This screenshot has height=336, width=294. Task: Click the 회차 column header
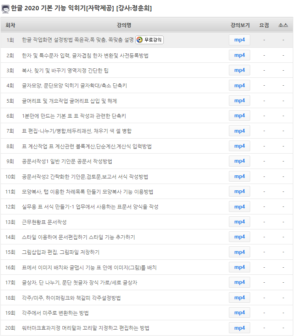point(10,25)
